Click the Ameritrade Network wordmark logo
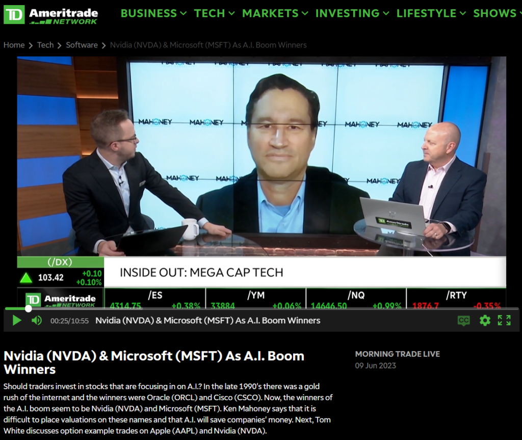Screen dimensions: 522x440 tap(63, 14)
